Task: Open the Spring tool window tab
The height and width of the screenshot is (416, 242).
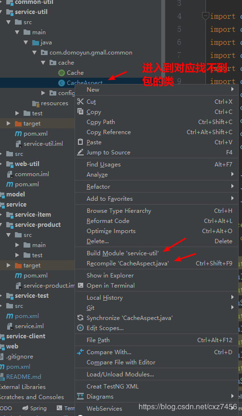Action: click(x=34, y=408)
